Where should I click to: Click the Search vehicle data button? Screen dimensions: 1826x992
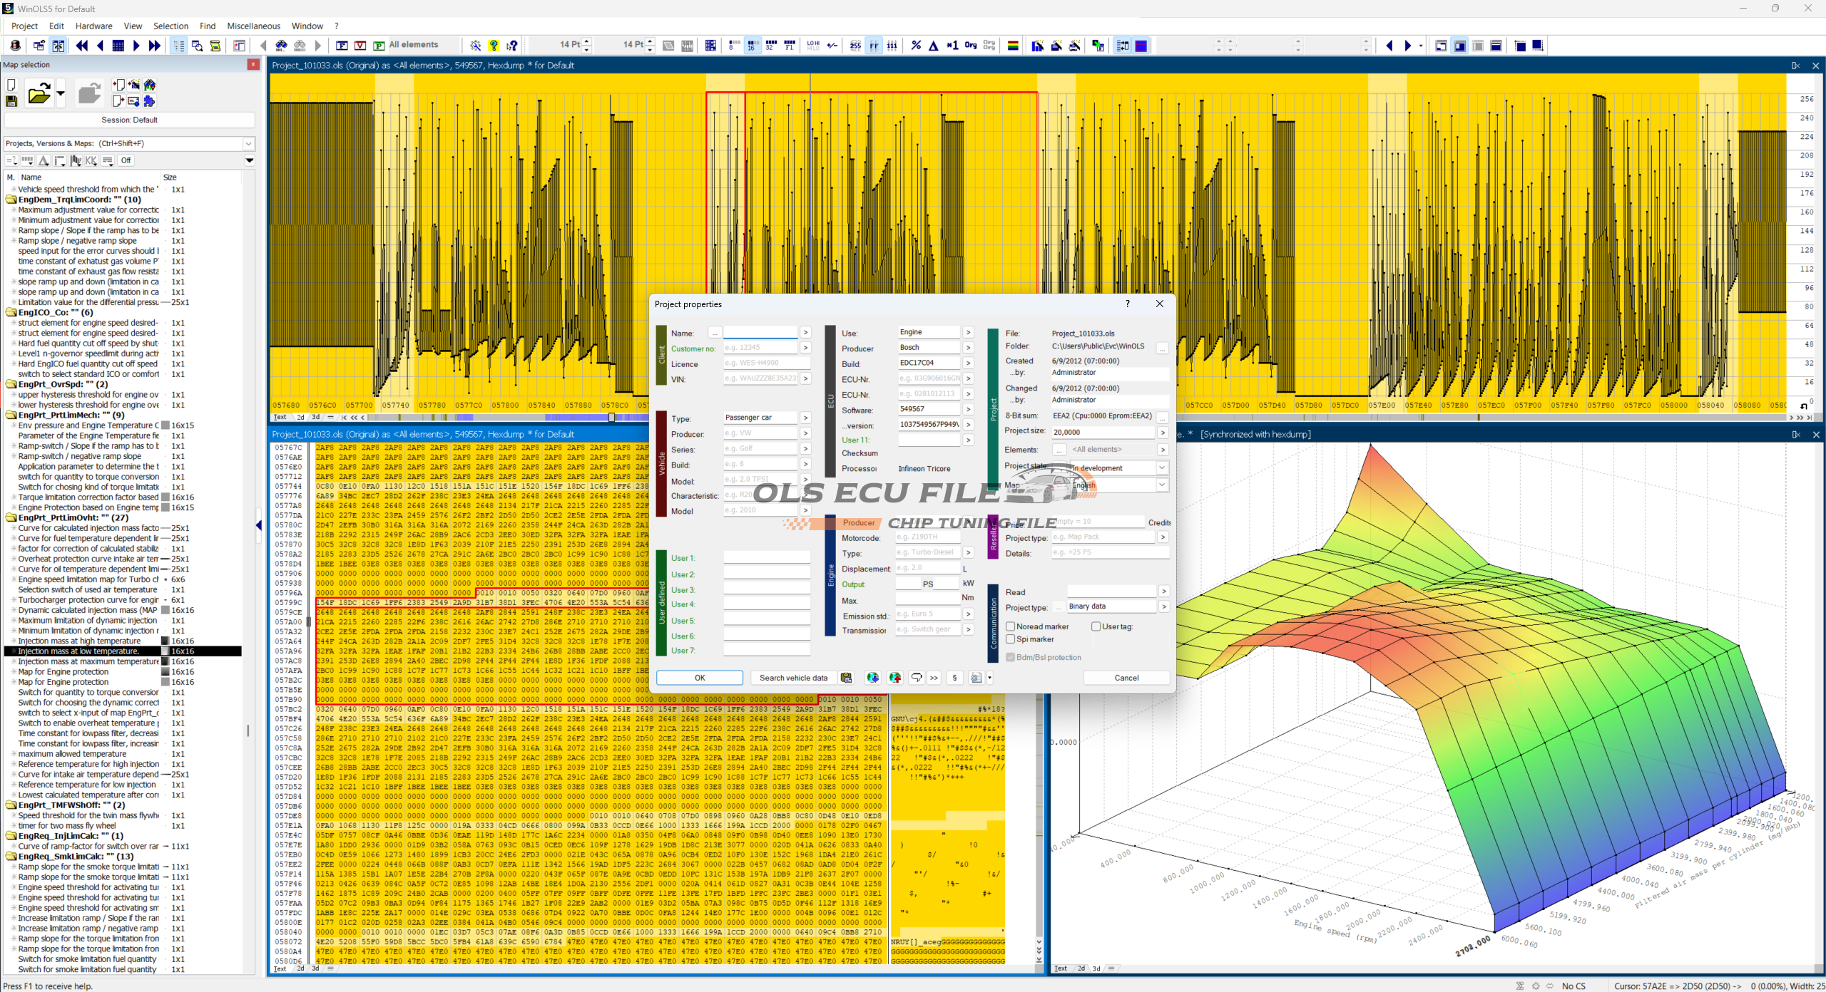click(x=793, y=678)
